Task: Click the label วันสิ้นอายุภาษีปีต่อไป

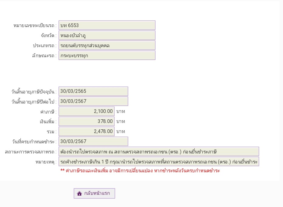Action: click(34, 102)
